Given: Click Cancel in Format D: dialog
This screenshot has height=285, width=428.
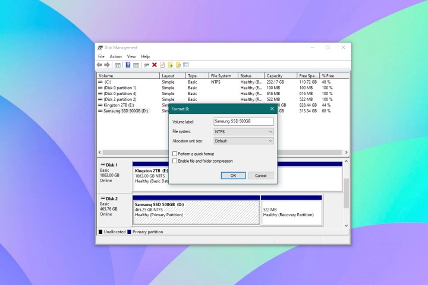Looking at the screenshot, I should (261, 176).
